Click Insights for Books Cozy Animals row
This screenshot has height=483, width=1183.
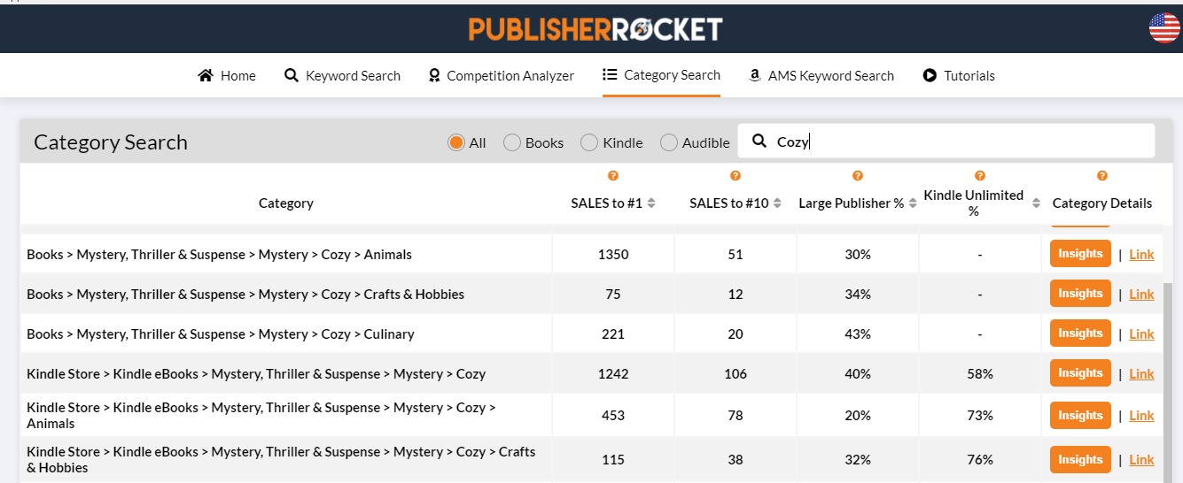1080,254
